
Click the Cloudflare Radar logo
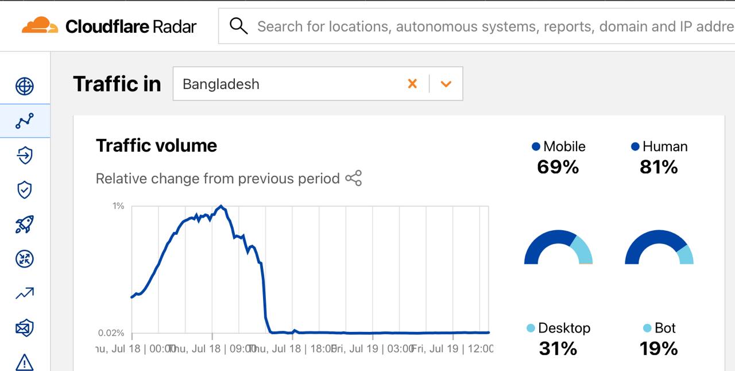coord(109,26)
